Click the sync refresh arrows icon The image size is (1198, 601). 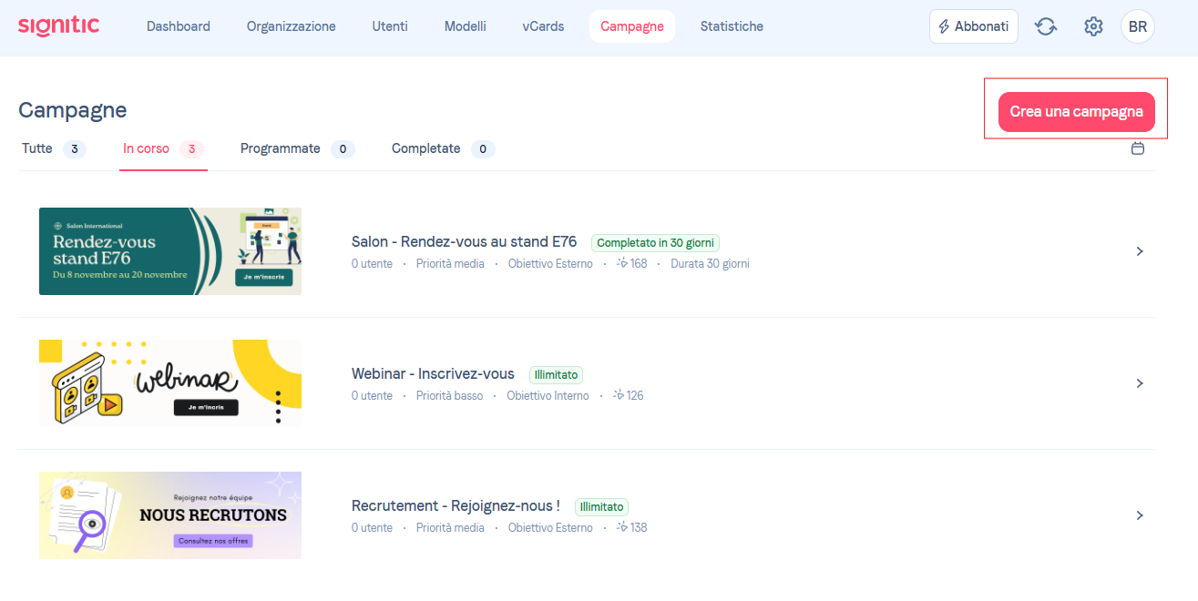pyautogui.click(x=1046, y=26)
